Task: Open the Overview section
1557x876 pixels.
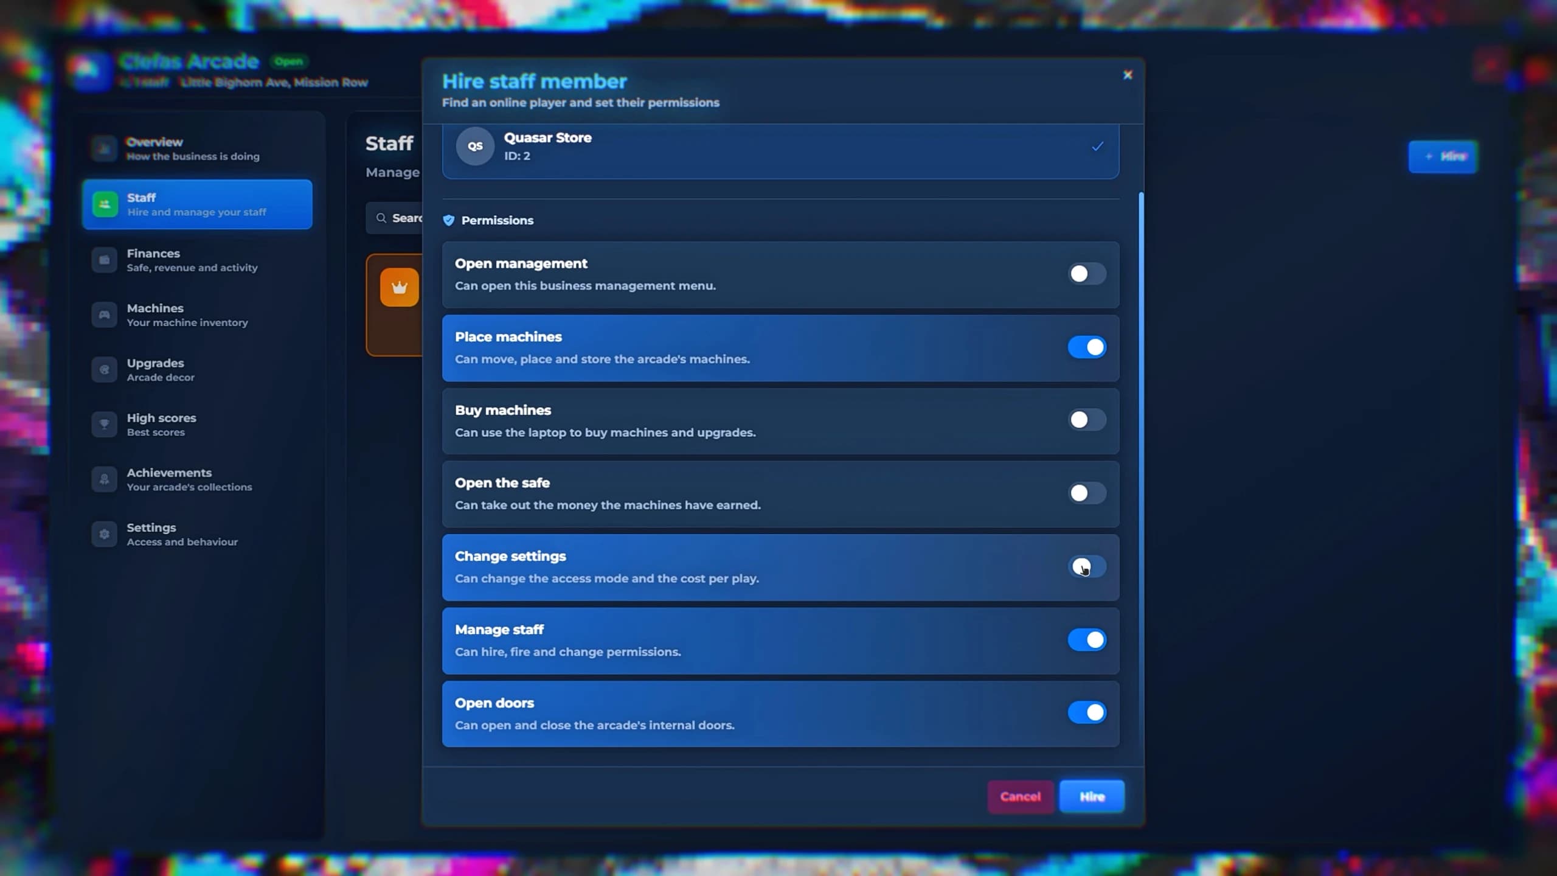Action: pyautogui.click(x=197, y=148)
